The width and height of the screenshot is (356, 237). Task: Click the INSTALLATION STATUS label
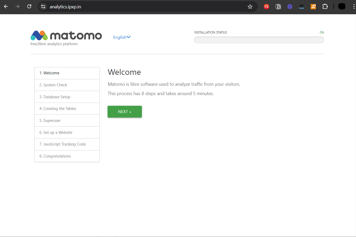tap(210, 32)
